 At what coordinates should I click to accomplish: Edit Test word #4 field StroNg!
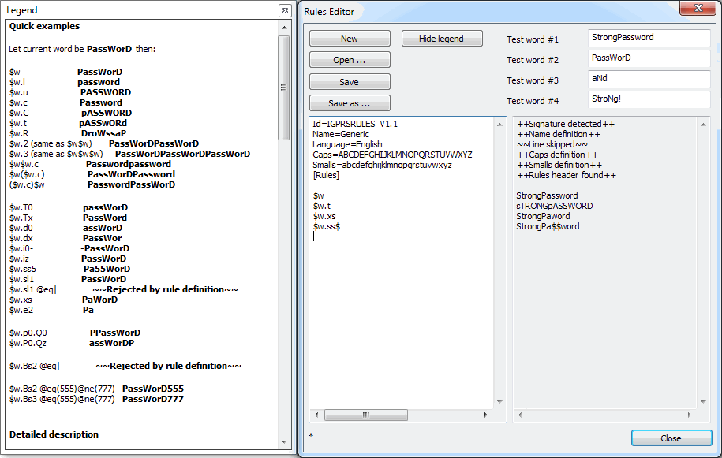[649, 99]
